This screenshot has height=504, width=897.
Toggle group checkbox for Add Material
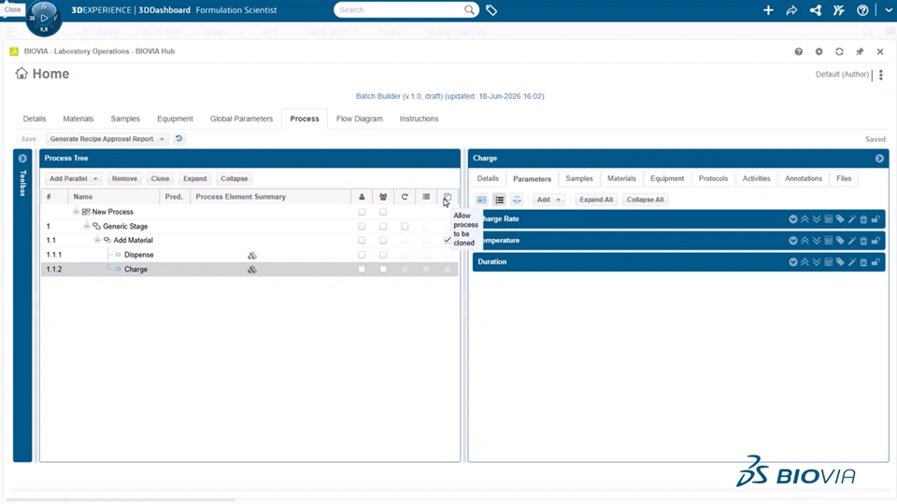click(x=383, y=241)
